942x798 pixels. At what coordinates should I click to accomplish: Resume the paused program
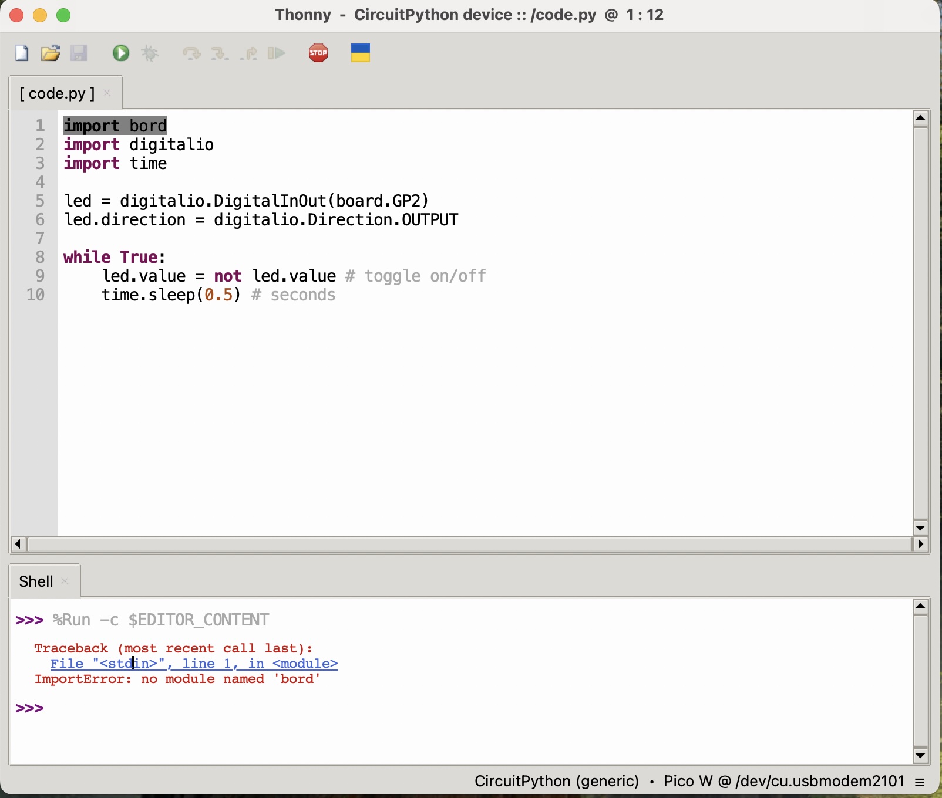[276, 53]
